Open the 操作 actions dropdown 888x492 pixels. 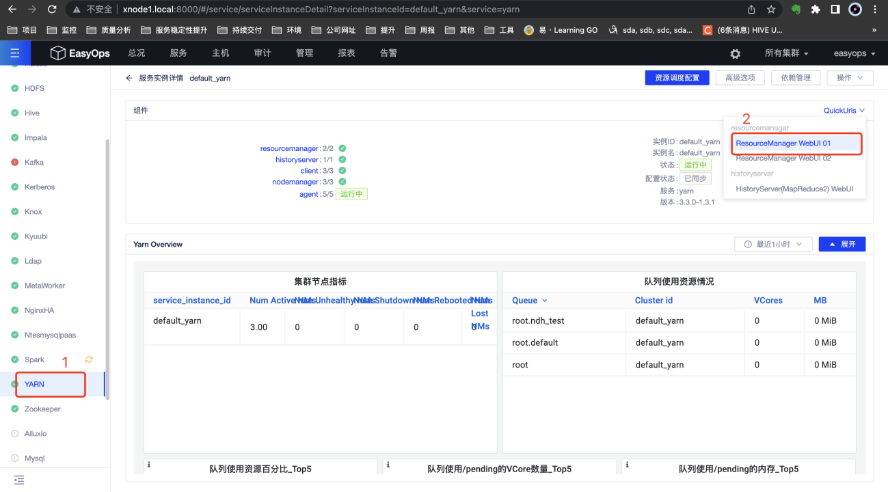(850, 78)
